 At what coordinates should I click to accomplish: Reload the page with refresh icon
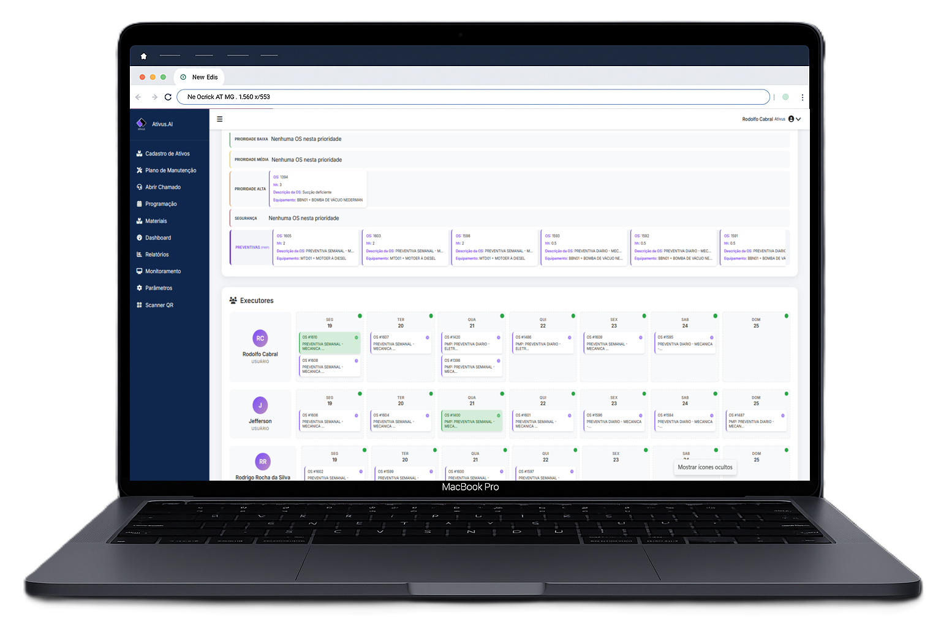(168, 97)
